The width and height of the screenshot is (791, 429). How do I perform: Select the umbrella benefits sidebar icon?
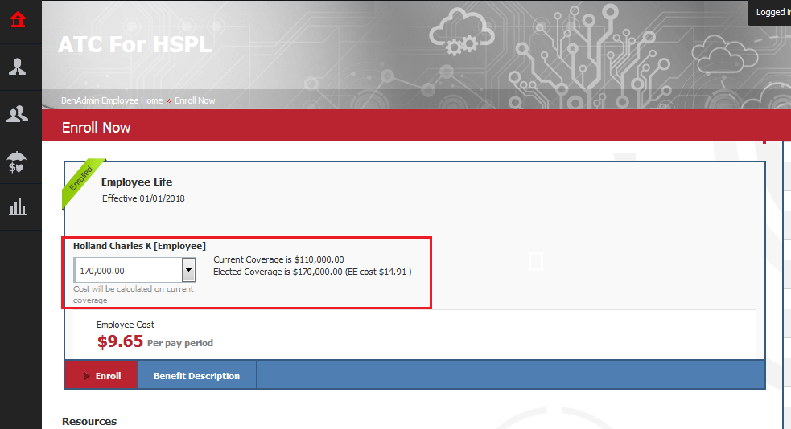[x=18, y=161]
